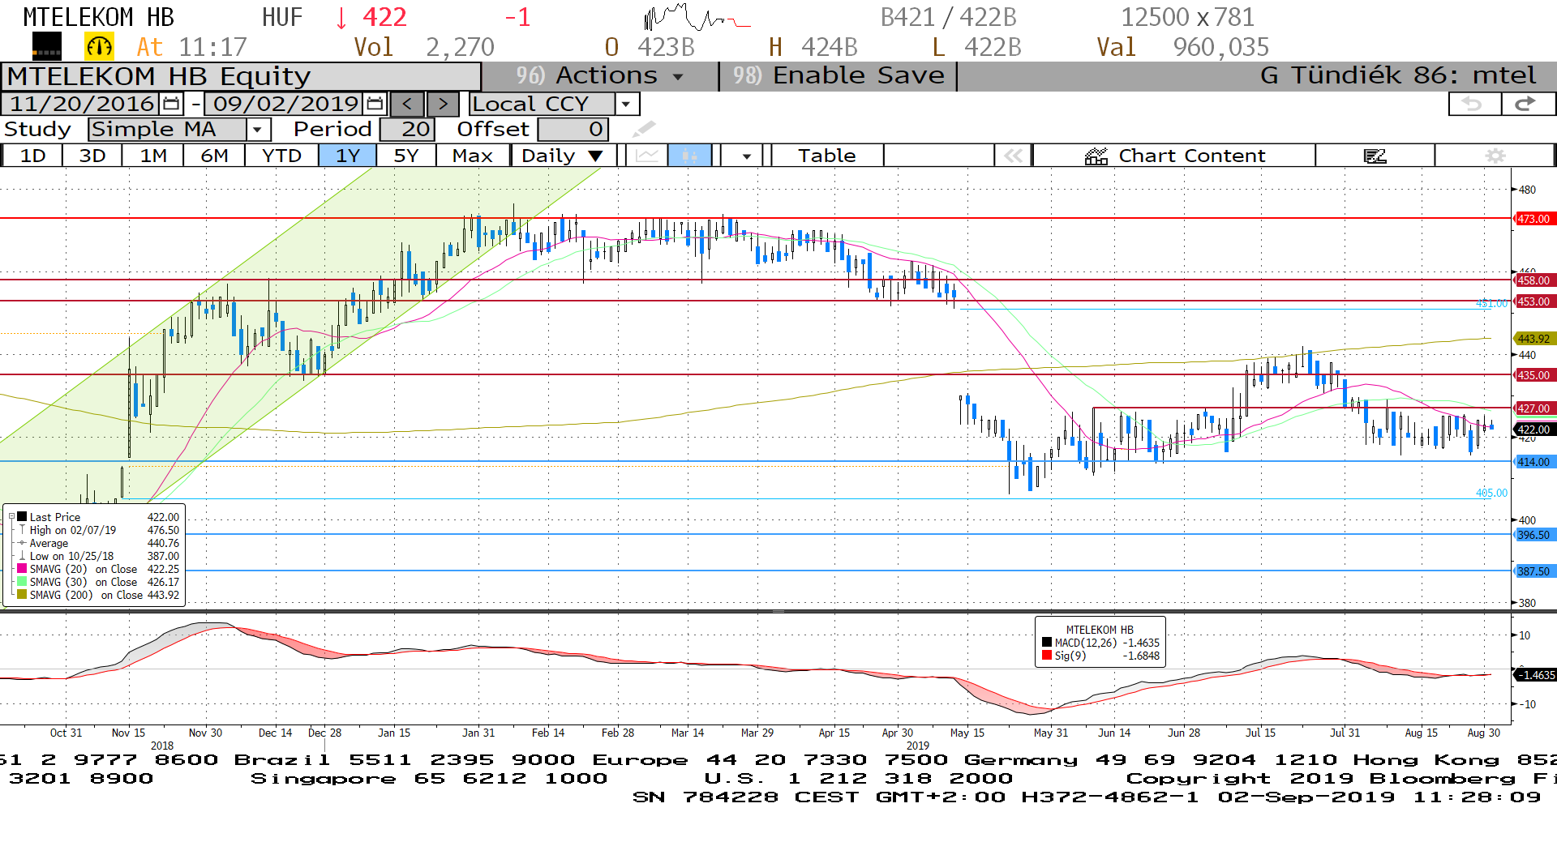Select 1D time range
1557x842 pixels.
click(x=32, y=156)
